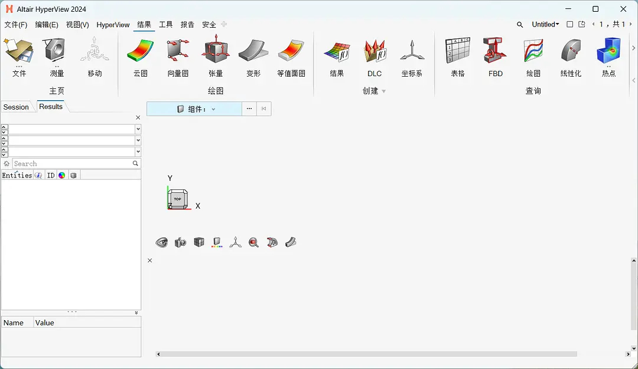Screen dimensions: 638x369
Task: Click the eye visibility icon in viewport toolbar
Action: pyautogui.click(x=161, y=242)
